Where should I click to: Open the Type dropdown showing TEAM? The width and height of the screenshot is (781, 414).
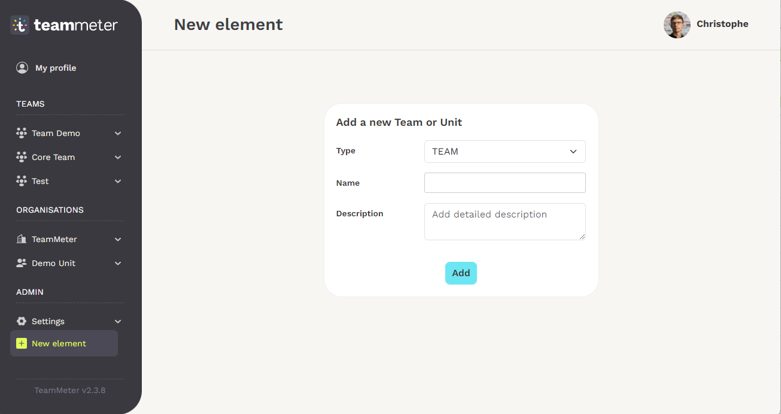point(505,152)
